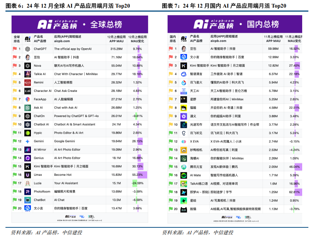Select the AI Mirror app icon
The width and height of the screenshot is (312, 239).
(28, 150)
